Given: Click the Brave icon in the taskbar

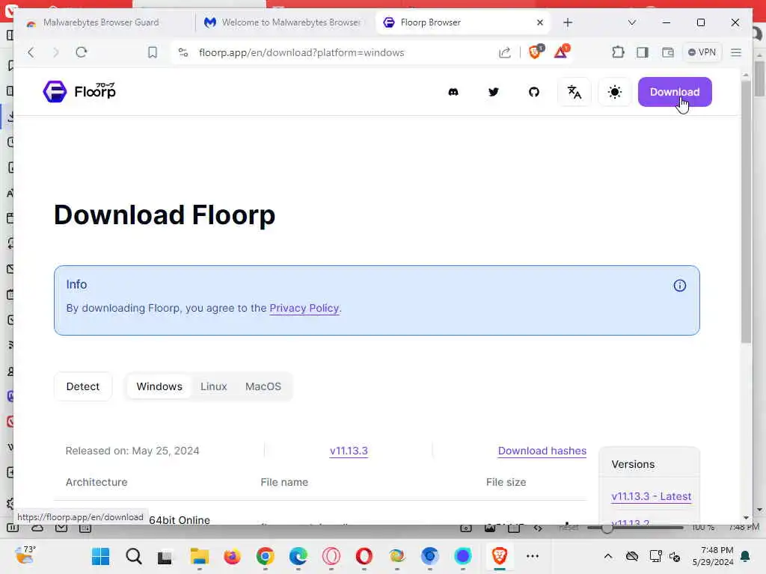Looking at the screenshot, I should (499, 556).
